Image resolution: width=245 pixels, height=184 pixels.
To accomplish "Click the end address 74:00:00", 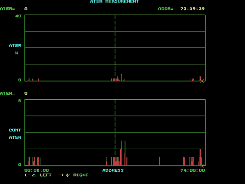I will pyautogui.click(x=193, y=170).
